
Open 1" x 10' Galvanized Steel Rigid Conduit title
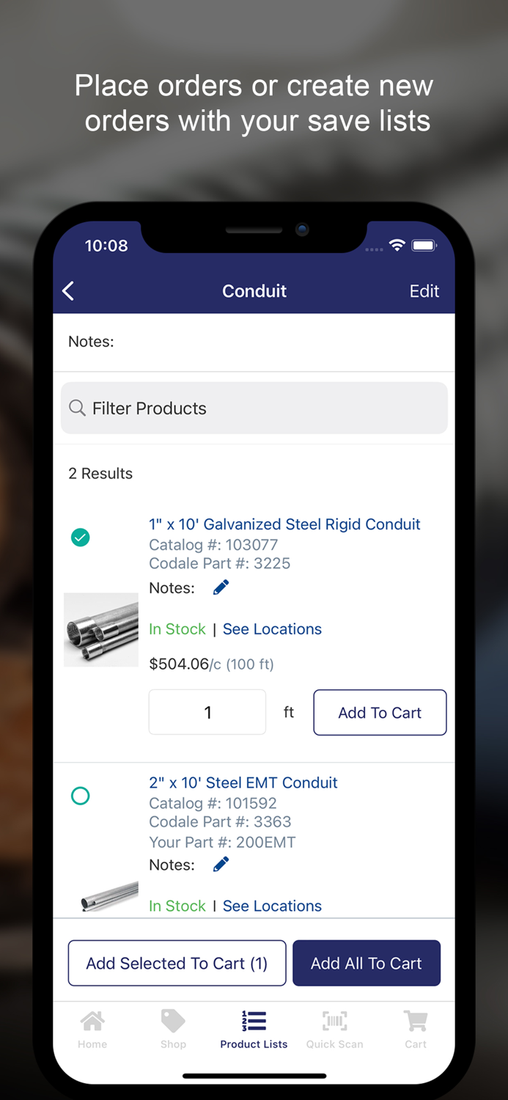click(x=284, y=524)
